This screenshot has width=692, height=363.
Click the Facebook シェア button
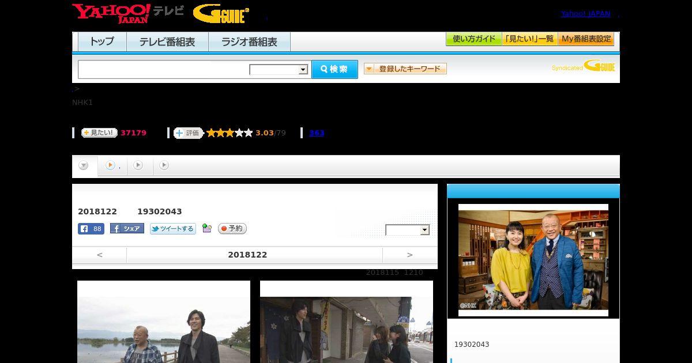coord(127,229)
